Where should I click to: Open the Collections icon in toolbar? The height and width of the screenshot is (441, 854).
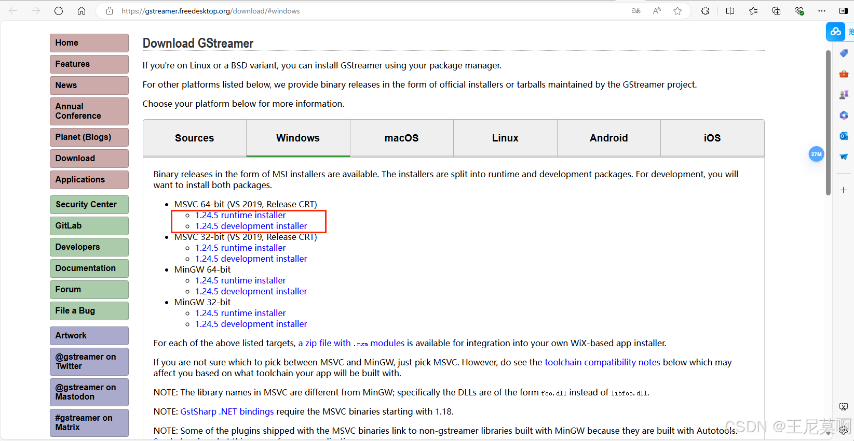[776, 11]
